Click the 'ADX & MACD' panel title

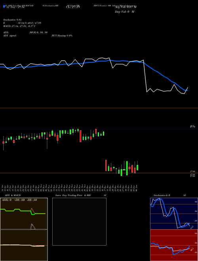click(x=13, y=195)
